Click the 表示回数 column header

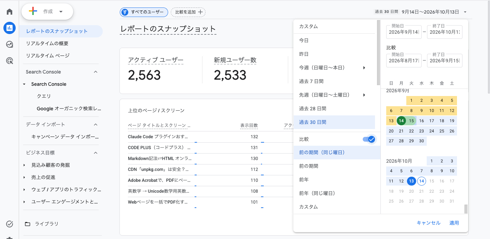[x=249, y=126]
